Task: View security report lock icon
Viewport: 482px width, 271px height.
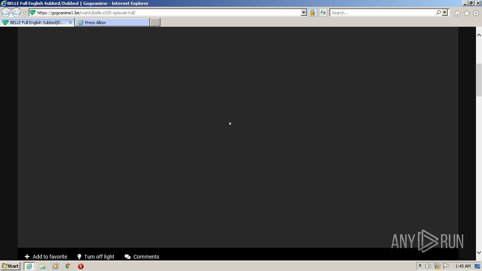Action: click(x=312, y=12)
